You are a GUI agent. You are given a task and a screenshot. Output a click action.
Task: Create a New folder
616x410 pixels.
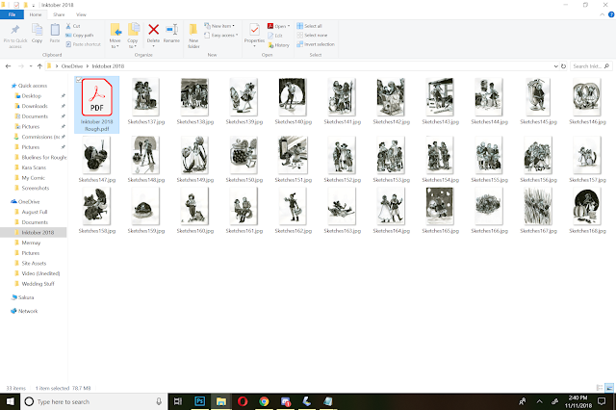pos(193,36)
